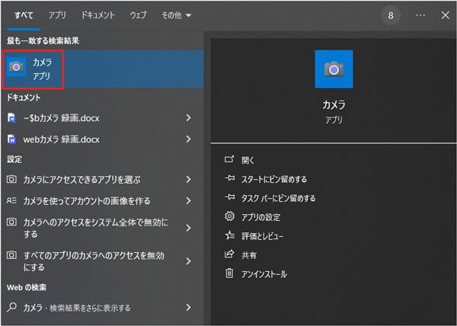Click camera icon beside カメラへのアクセスをシステム全体で無効にする

point(11,222)
